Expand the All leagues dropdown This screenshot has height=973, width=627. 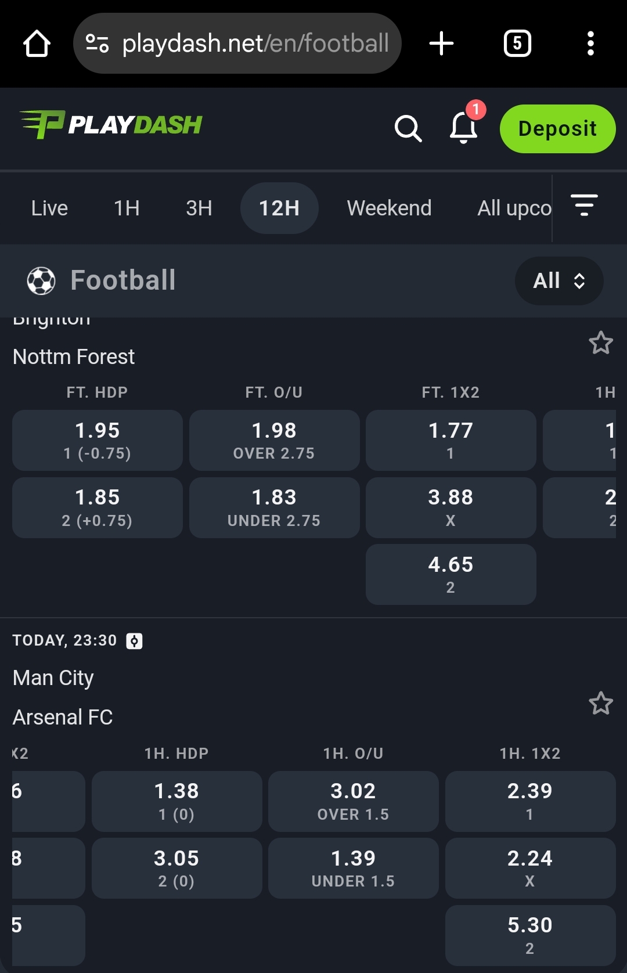pos(558,281)
